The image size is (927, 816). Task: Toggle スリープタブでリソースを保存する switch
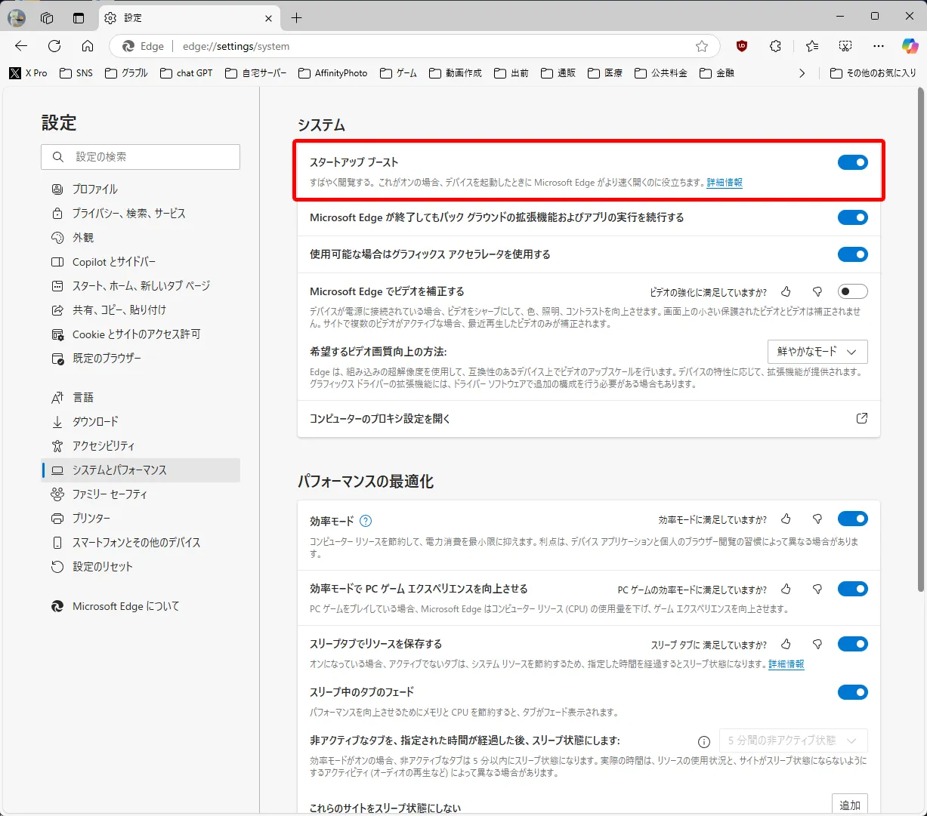coord(853,645)
